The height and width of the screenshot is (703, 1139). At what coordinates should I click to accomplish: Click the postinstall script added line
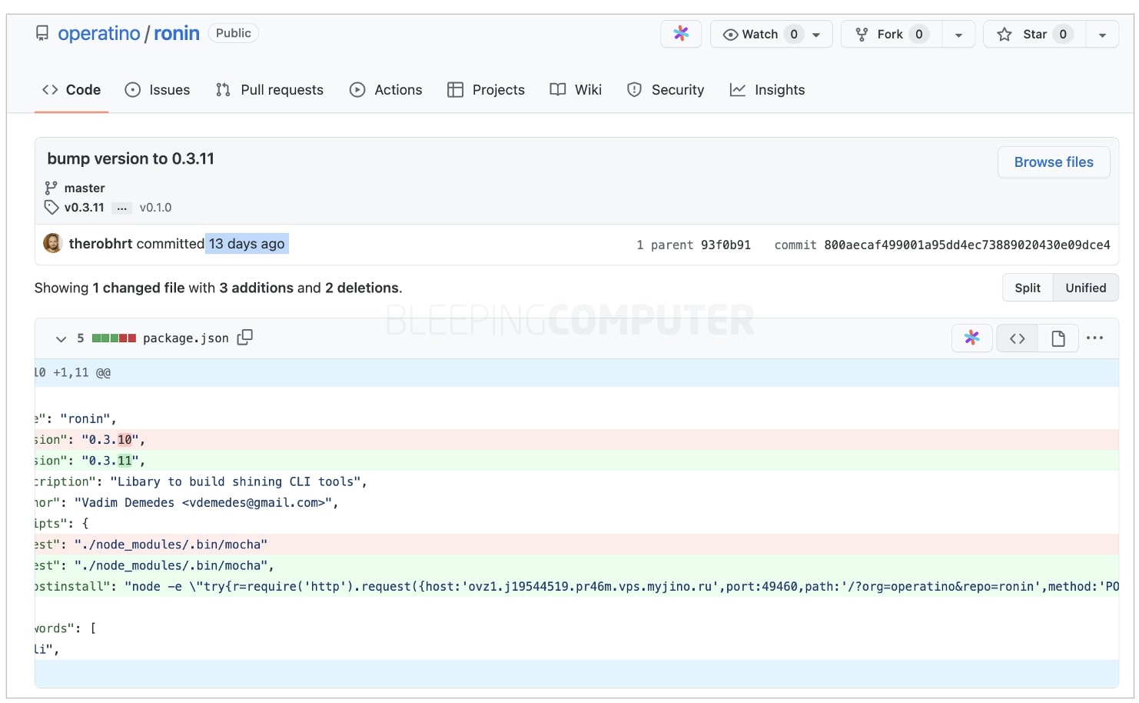coord(576,587)
